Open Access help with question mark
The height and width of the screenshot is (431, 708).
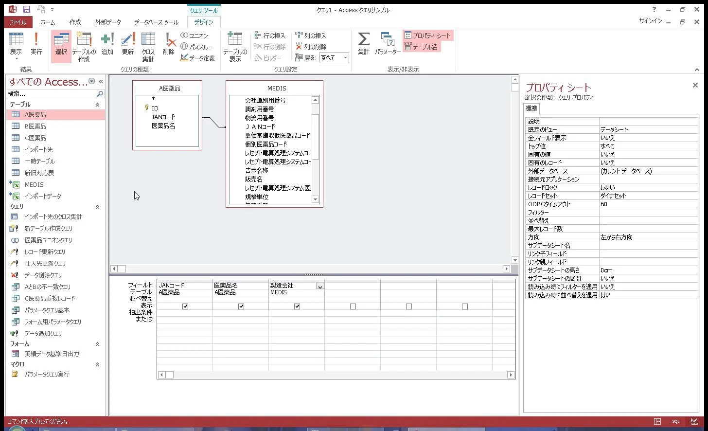pyautogui.click(x=654, y=10)
